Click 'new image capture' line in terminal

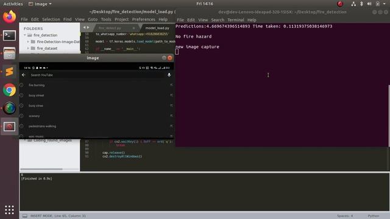coord(197,47)
